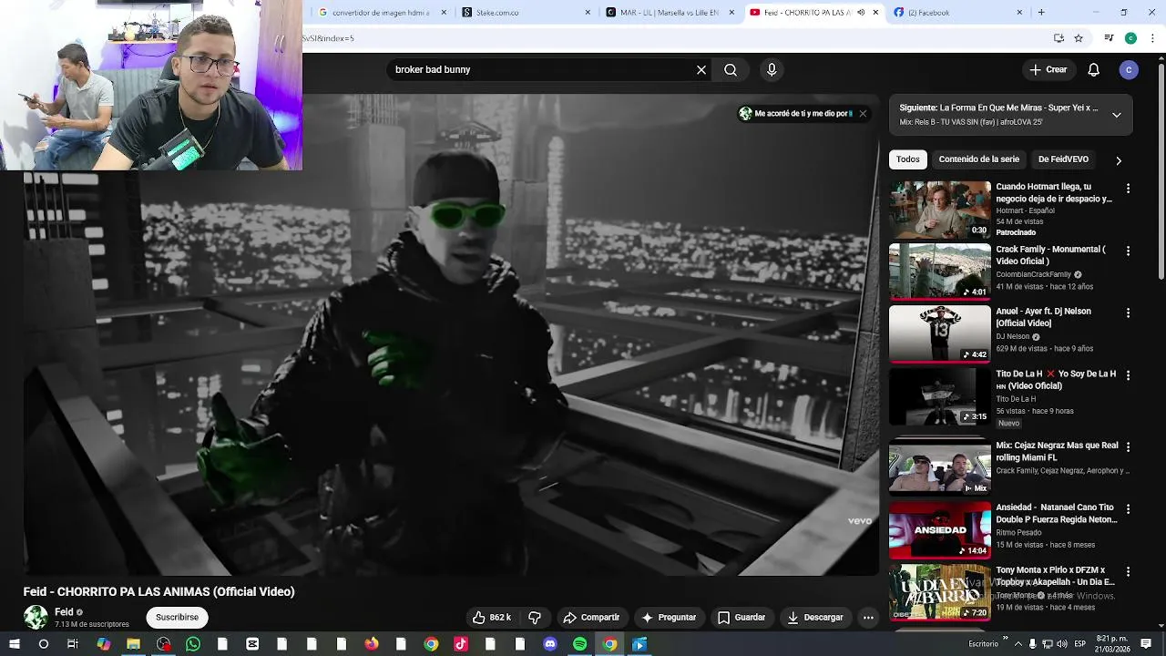Click the Suscribirse button
Screen dimensions: 1166x656
(x=177, y=618)
